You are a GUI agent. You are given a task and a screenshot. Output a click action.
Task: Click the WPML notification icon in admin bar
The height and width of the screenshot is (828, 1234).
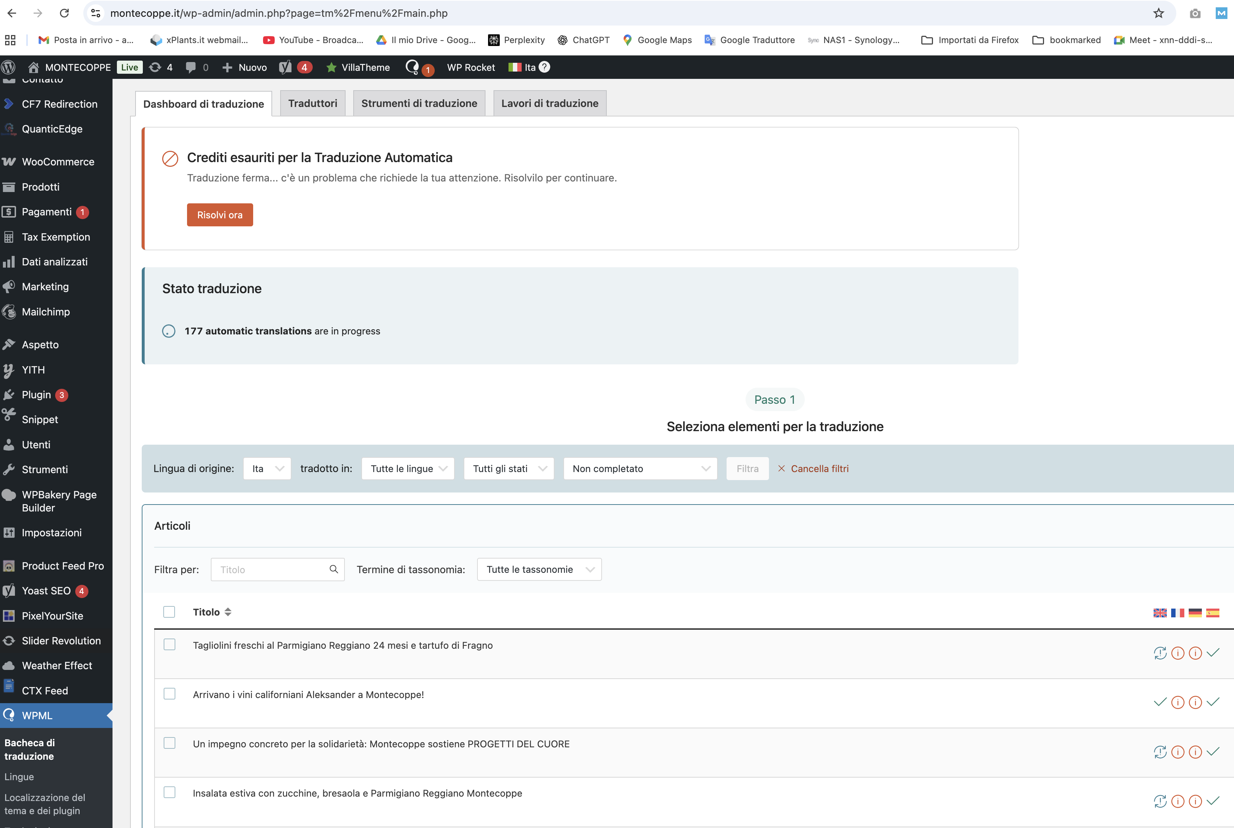(x=412, y=67)
